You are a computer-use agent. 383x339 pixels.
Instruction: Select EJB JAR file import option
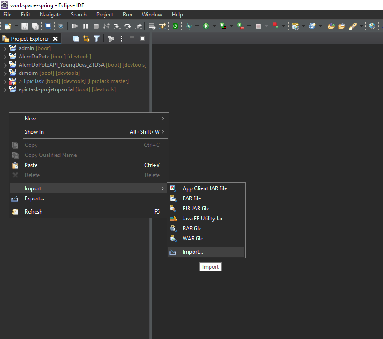(x=206, y=209)
